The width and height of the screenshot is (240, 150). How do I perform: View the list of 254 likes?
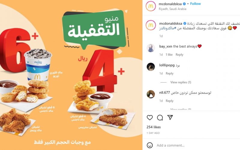coord(154,127)
